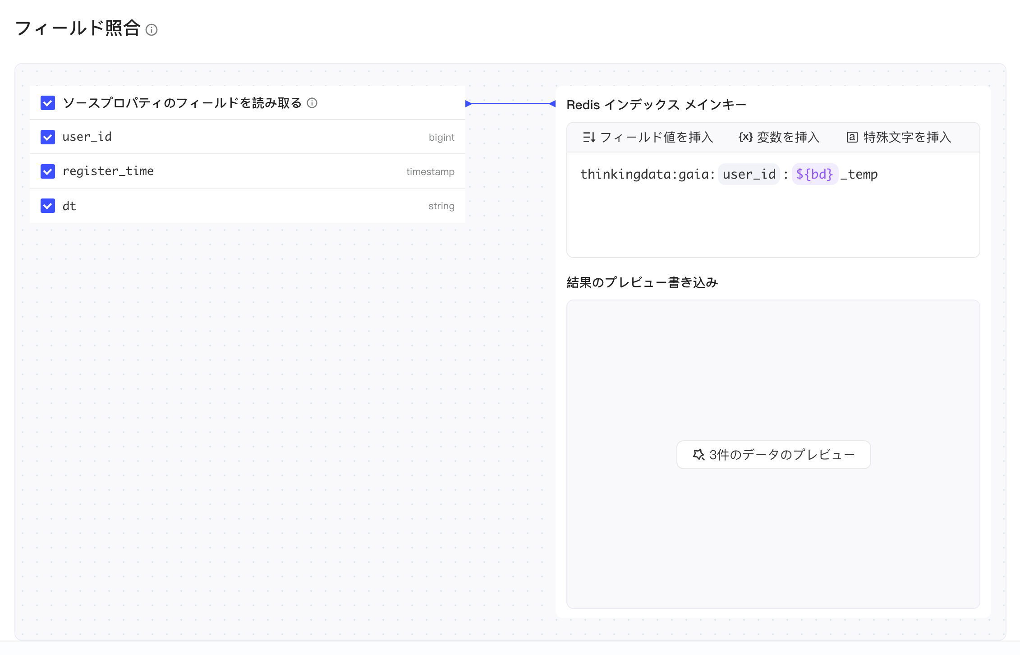Click 変数を挿入 button
The image size is (1020, 655).
tap(779, 137)
